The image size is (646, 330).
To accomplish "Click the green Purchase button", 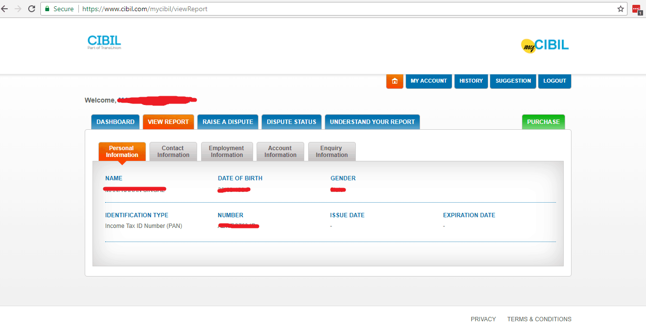I will (x=543, y=122).
